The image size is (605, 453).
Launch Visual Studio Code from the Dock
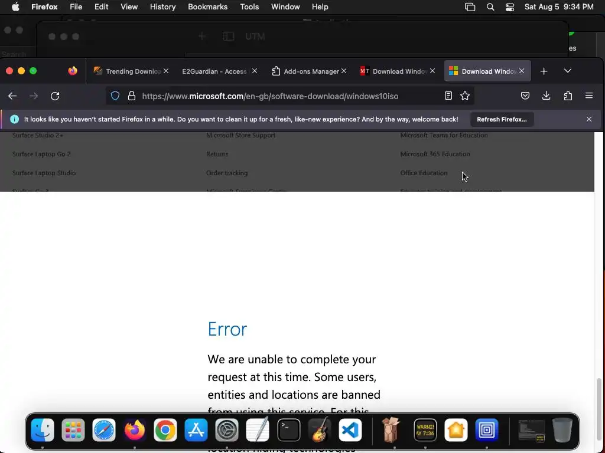click(x=350, y=430)
